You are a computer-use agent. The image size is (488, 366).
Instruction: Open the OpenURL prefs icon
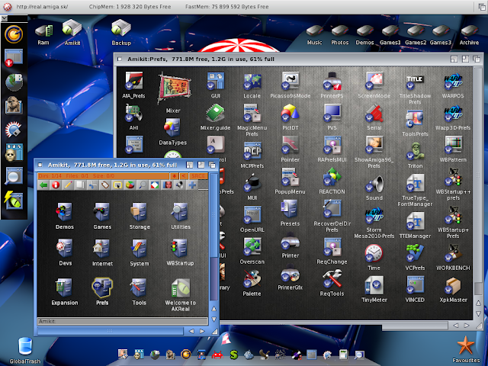(252, 215)
